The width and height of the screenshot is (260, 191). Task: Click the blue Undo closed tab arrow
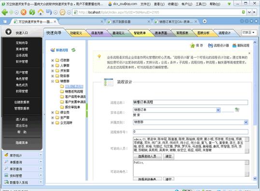coord(49,12)
